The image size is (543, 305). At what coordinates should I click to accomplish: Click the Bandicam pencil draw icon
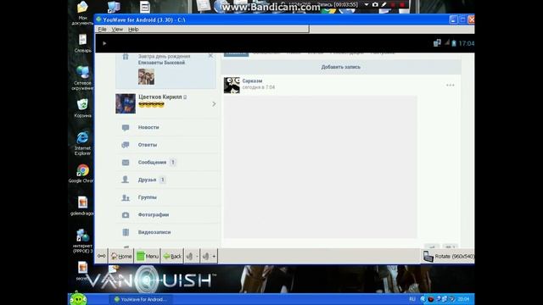tap(383, 5)
